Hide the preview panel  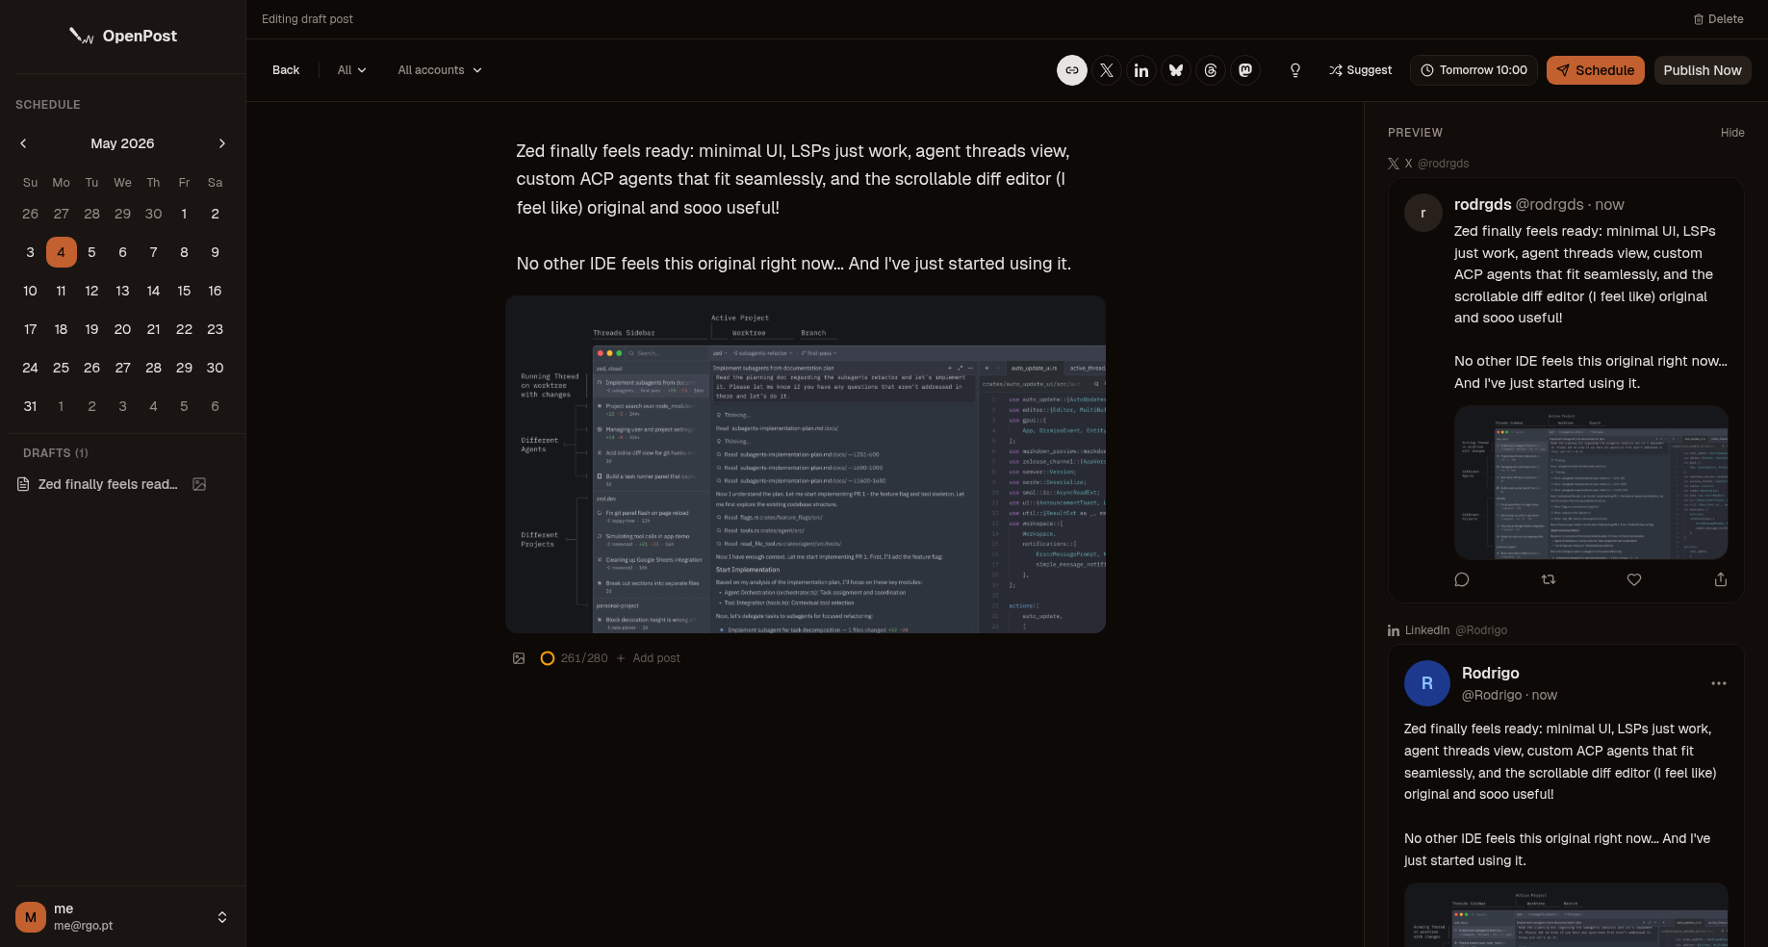pyautogui.click(x=1732, y=133)
